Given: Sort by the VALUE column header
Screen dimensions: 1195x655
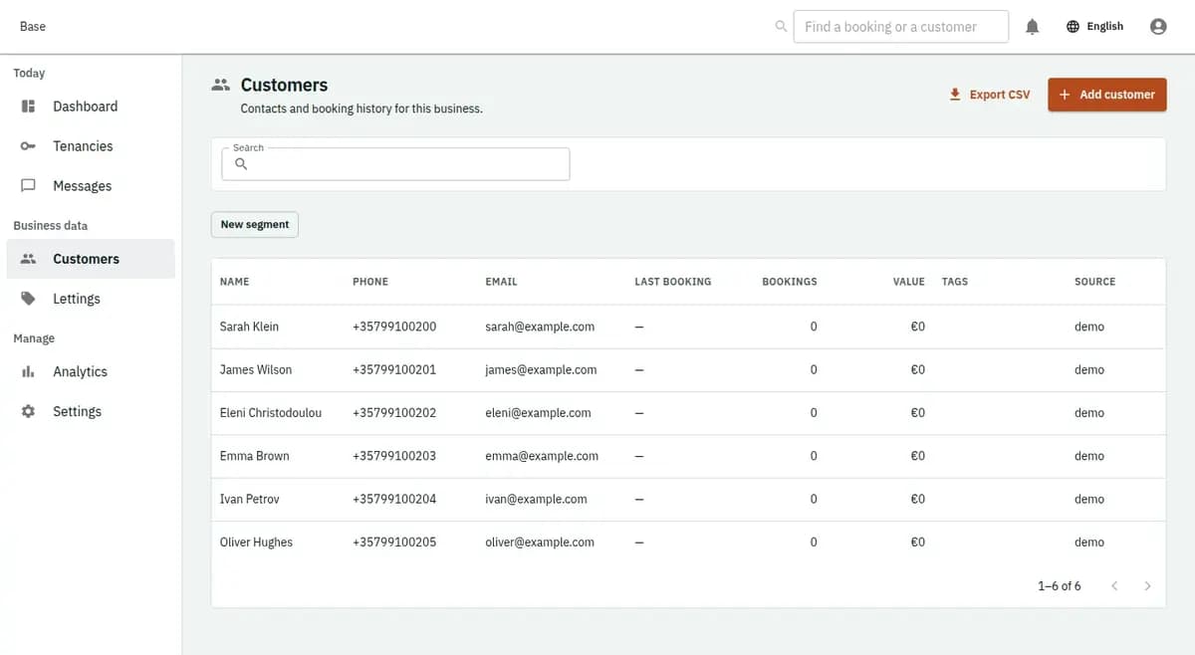Looking at the screenshot, I should [908, 282].
